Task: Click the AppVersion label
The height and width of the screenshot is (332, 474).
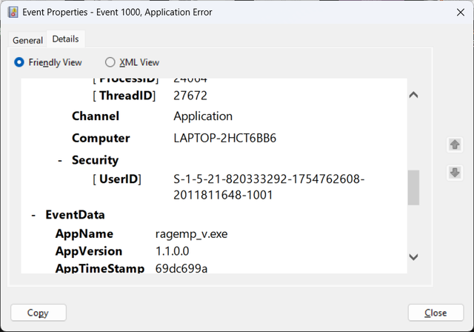Action: [89, 251]
